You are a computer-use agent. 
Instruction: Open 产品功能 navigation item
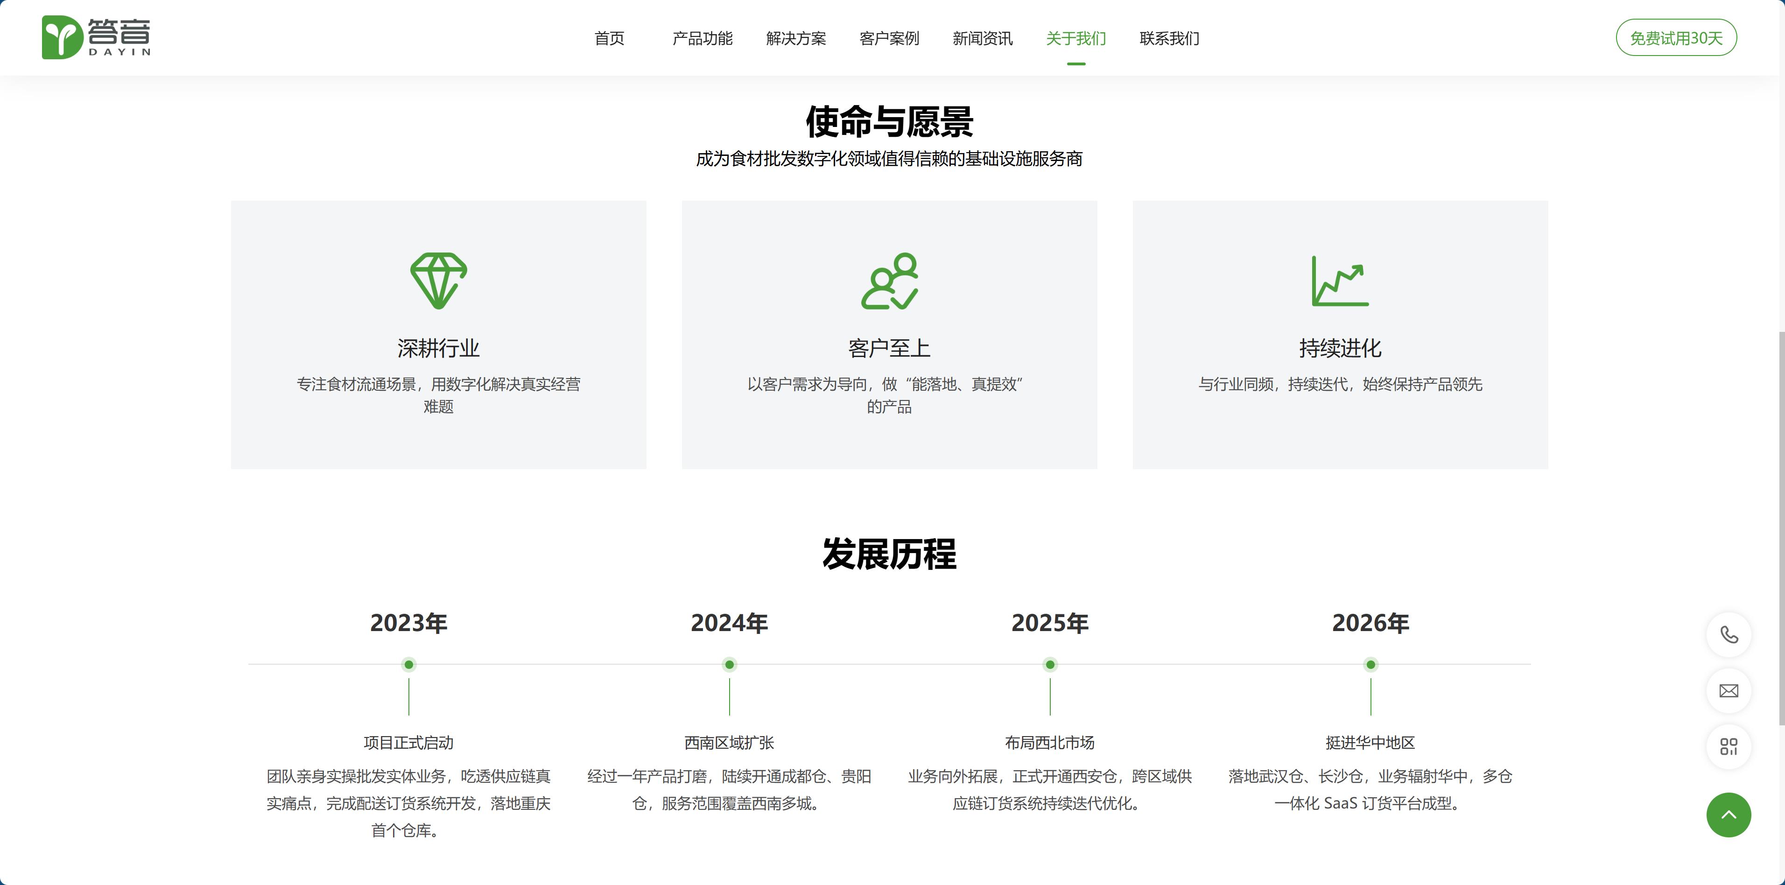pos(703,38)
